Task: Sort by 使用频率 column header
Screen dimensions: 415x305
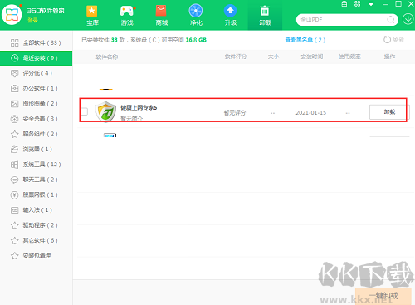Action: (349, 57)
